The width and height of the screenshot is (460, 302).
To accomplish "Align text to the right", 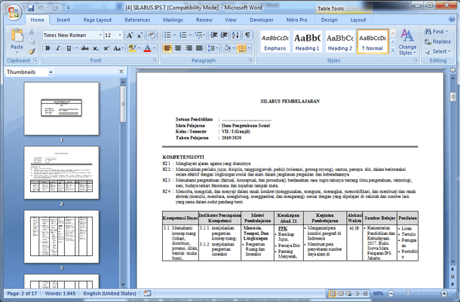I will click(x=189, y=48).
